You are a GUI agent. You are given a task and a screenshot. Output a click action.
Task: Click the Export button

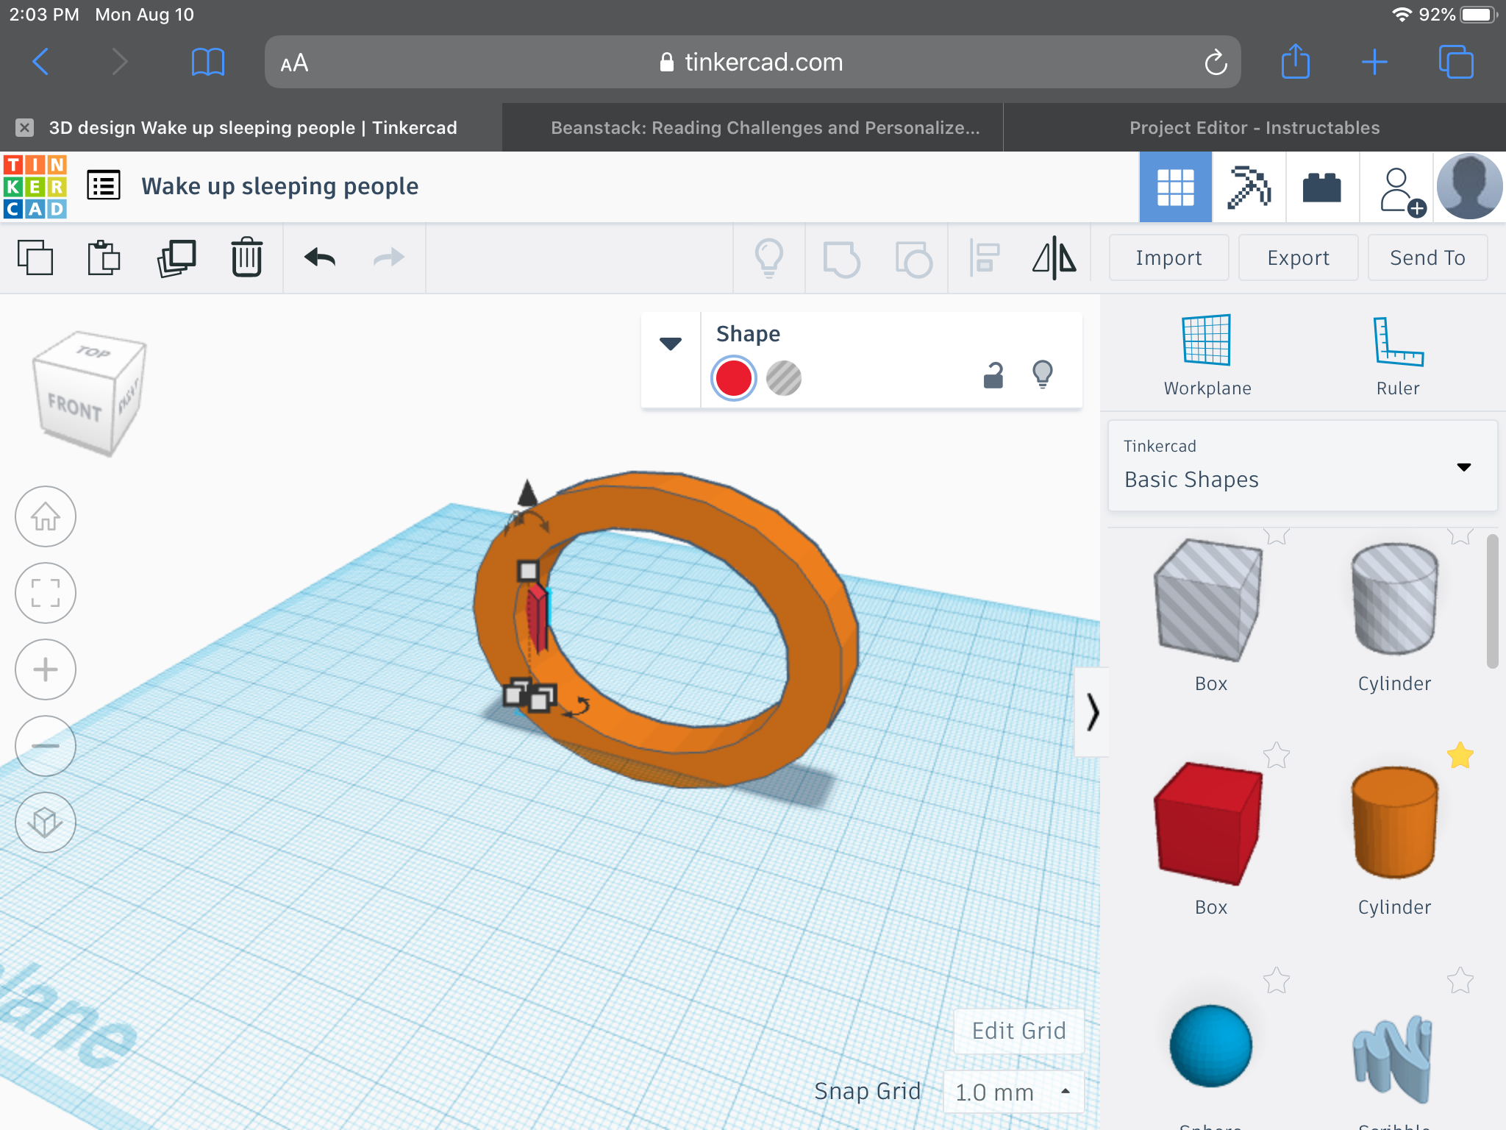pyautogui.click(x=1298, y=258)
